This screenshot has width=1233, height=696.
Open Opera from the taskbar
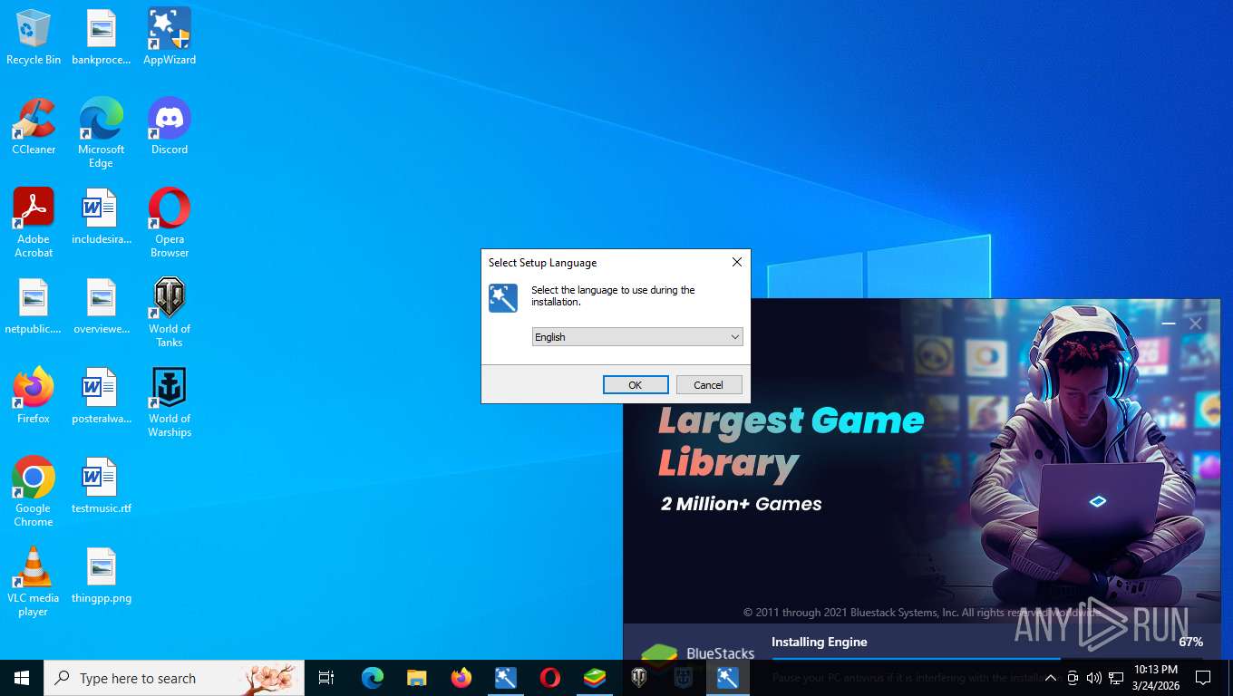[x=550, y=678]
